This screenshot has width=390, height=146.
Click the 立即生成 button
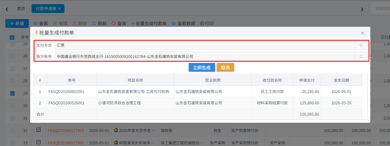click(x=202, y=68)
